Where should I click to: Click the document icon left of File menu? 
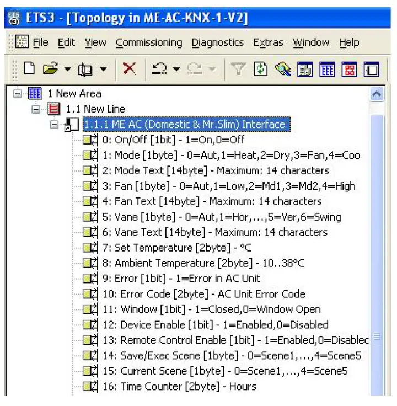click(22, 41)
